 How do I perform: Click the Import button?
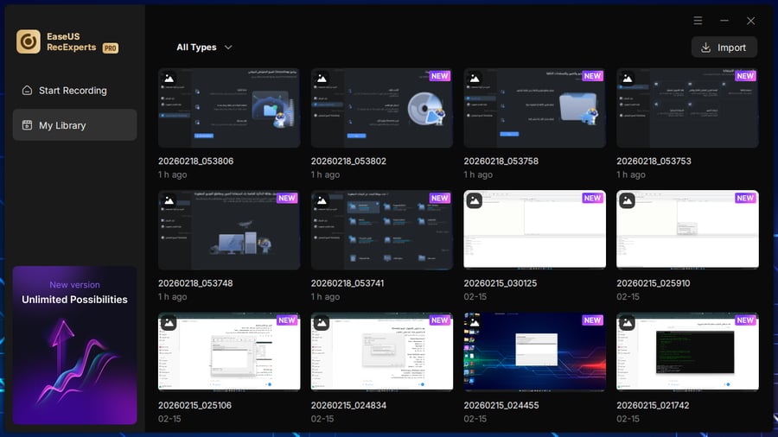click(724, 47)
